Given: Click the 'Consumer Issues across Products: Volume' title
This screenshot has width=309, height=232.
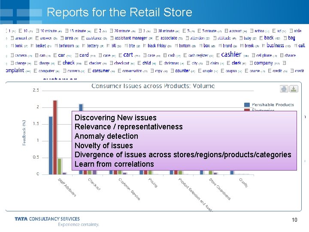Looking at the screenshot, I should point(153,86).
